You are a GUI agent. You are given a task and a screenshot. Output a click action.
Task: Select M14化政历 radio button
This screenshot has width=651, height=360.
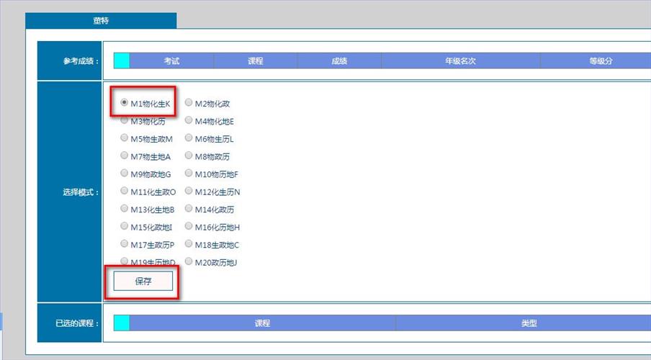[189, 209]
